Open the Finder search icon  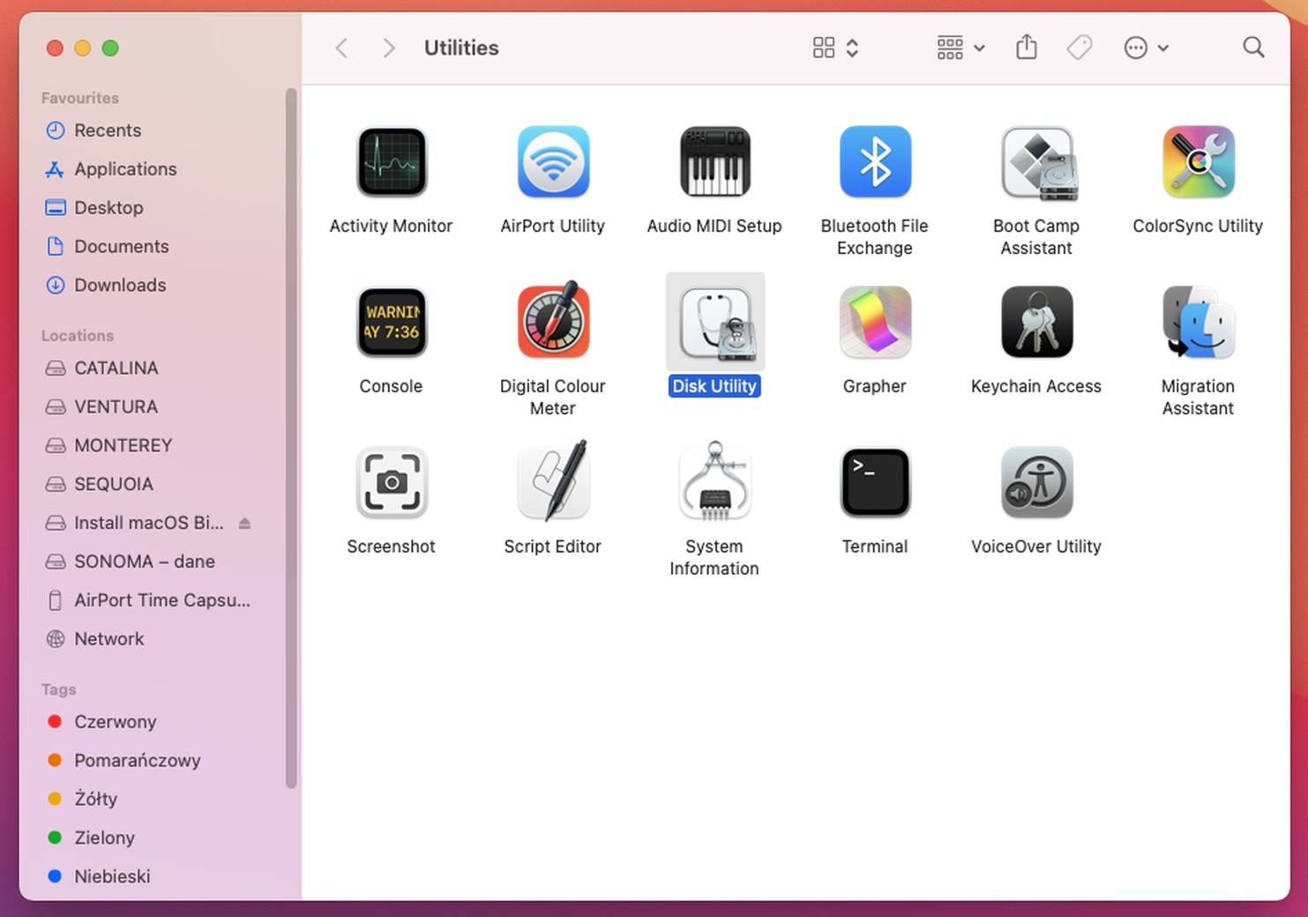point(1253,48)
